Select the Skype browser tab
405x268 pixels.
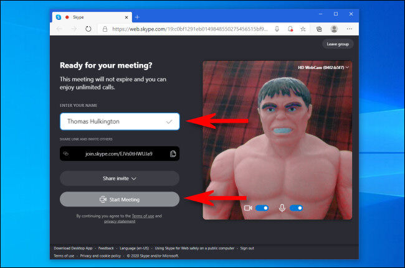point(92,17)
